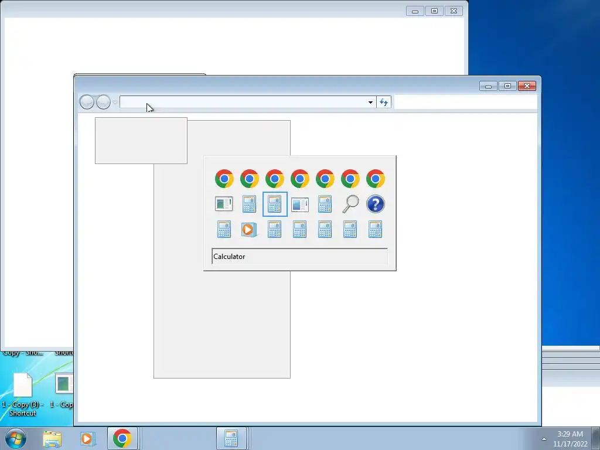600x450 pixels.
Task: Click the first Chrome icon in the switcher's top row
Action: pos(224,179)
